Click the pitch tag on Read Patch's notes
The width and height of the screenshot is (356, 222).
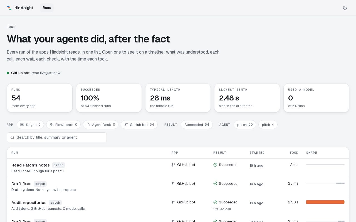click(x=58, y=165)
